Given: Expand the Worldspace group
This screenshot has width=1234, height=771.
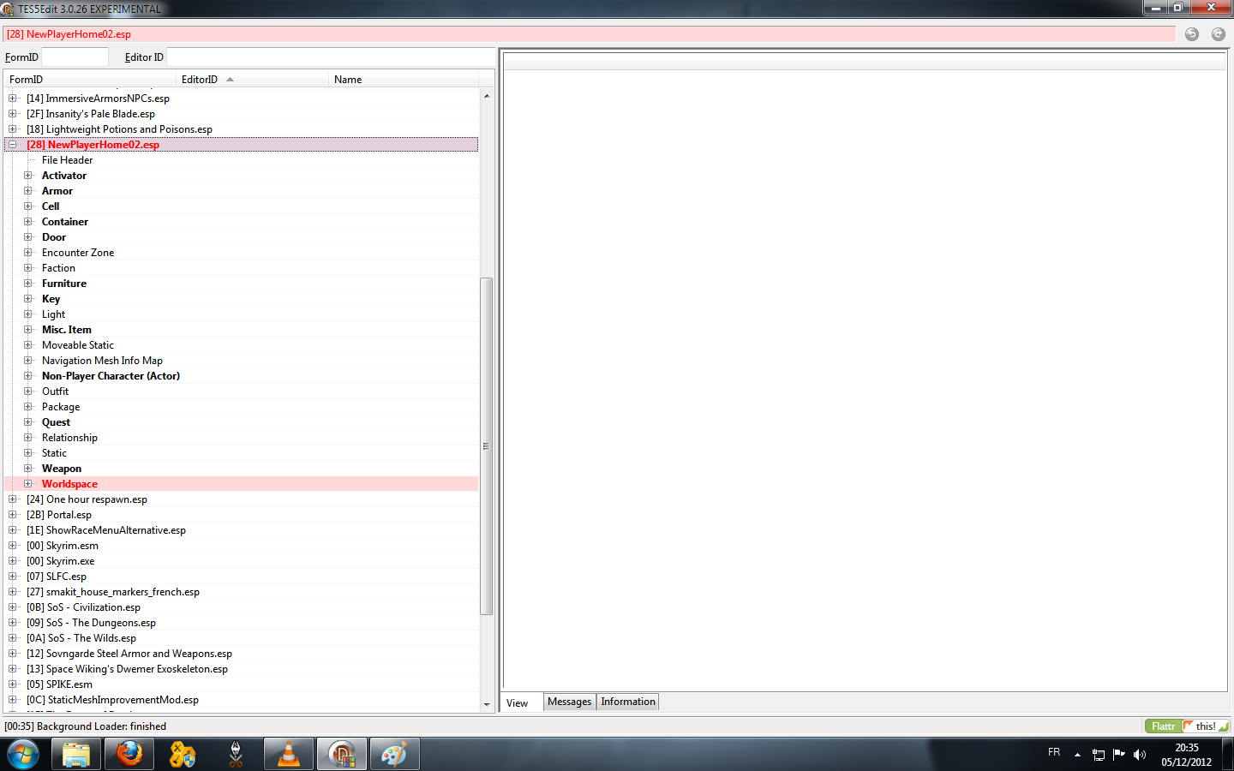Looking at the screenshot, I should 28,484.
